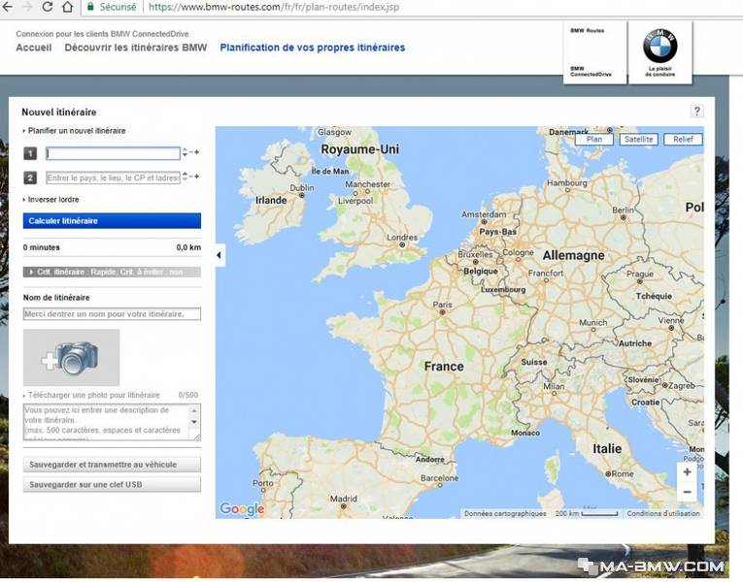Reload the page with refresh icon
This screenshot has height=582, width=743.
click(x=48, y=7)
